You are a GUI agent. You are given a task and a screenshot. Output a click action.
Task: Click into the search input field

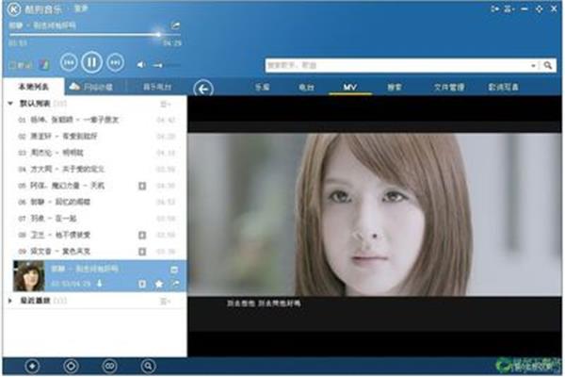[x=397, y=66]
